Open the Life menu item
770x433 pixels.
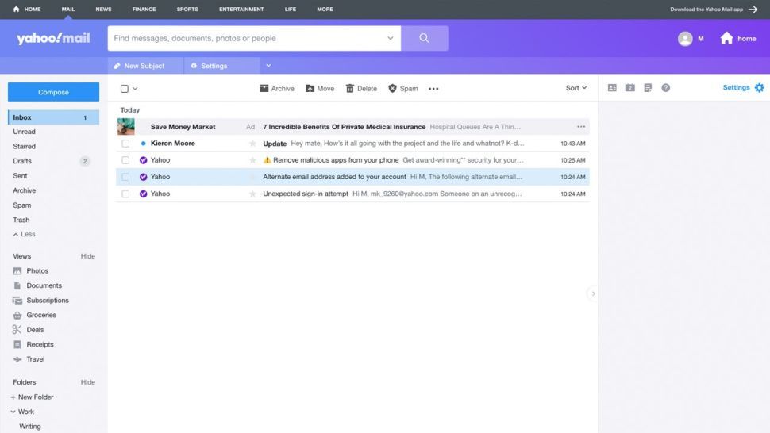click(291, 10)
